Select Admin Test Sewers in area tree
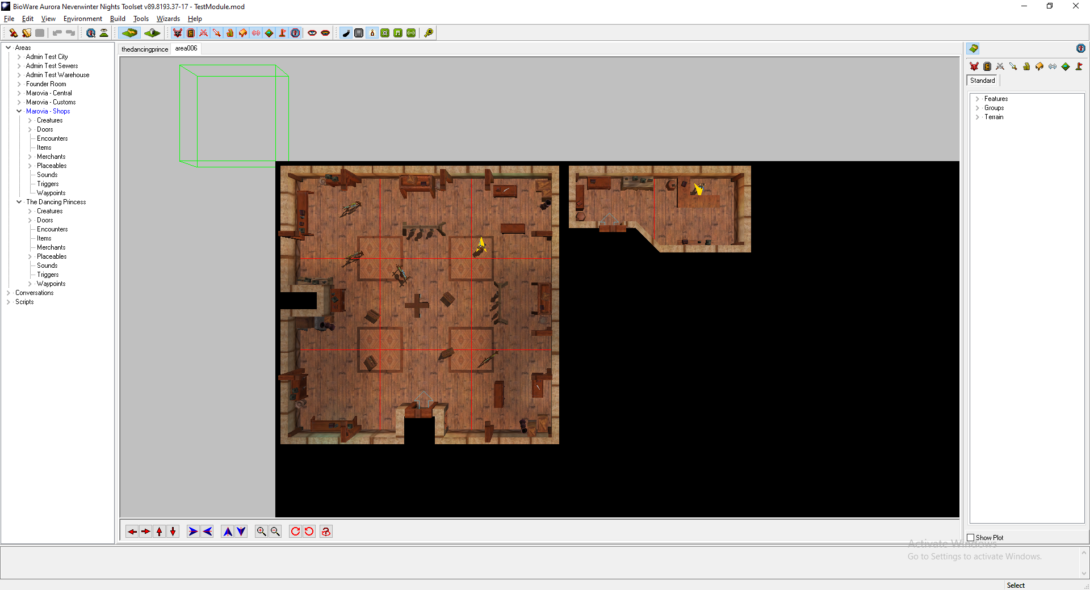Image resolution: width=1090 pixels, height=590 pixels. tap(52, 66)
